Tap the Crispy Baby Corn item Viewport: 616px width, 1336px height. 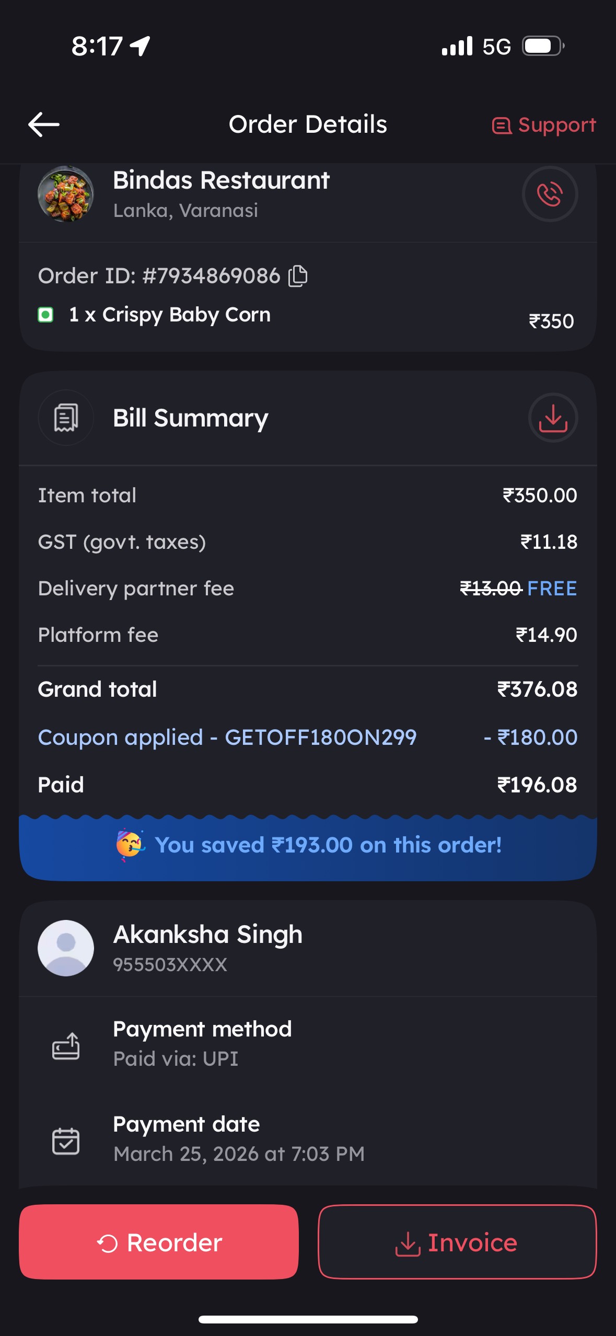tap(170, 315)
